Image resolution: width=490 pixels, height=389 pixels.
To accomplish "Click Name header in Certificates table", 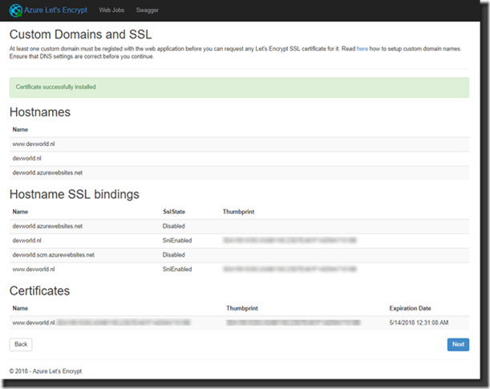I will pyautogui.click(x=20, y=308).
